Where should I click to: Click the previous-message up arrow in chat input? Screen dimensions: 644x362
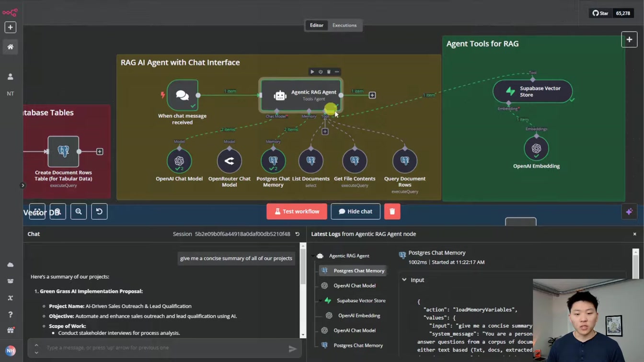pos(36,345)
